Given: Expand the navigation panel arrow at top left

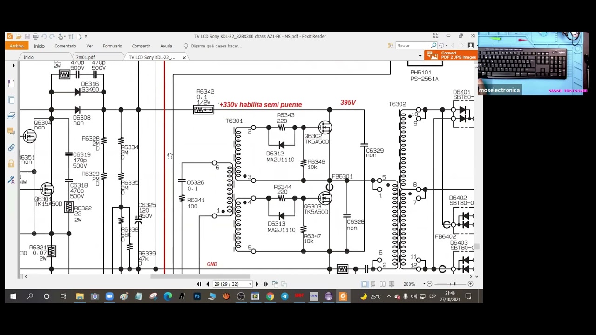Looking at the screenshot, I should click(x=14, y=66).
